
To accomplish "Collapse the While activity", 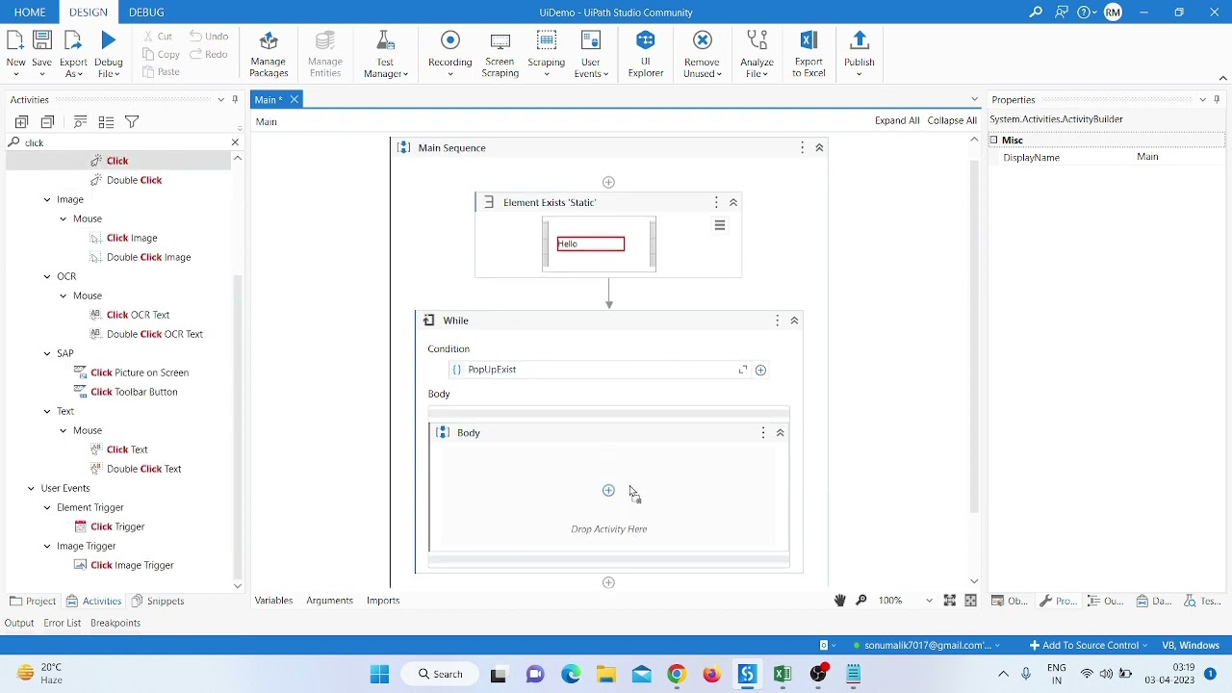I will [x=794, y=321].
